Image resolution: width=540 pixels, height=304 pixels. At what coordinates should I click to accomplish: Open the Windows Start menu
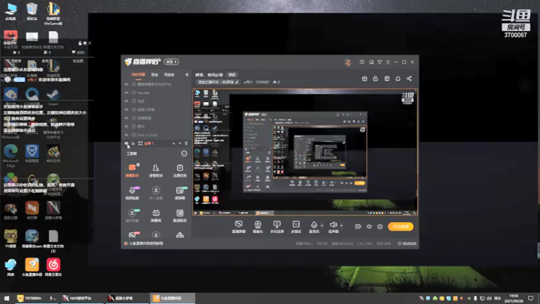point(6,298)
